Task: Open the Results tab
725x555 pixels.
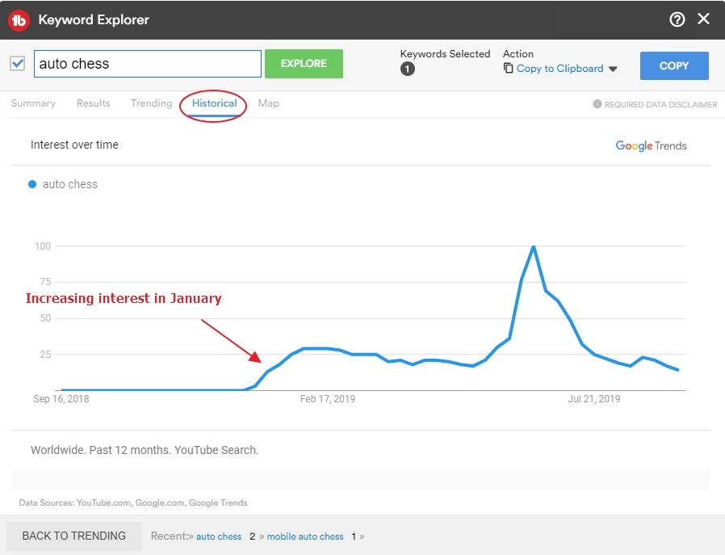Action: [94, 103]
